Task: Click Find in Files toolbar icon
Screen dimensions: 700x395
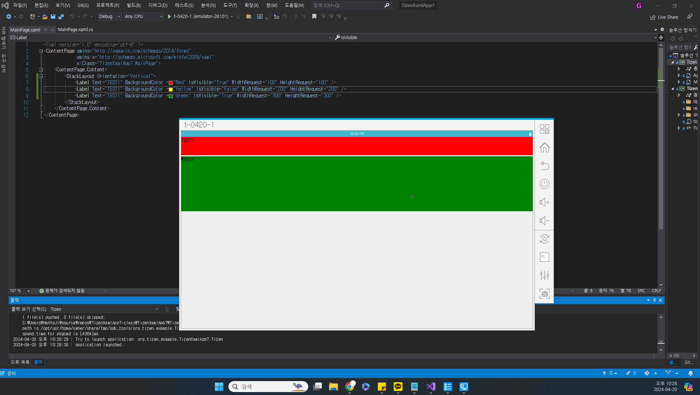Action: point(249,16)
